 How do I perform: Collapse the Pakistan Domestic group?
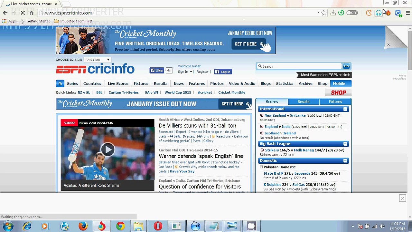pyautogui.click(x=261, y=167)
